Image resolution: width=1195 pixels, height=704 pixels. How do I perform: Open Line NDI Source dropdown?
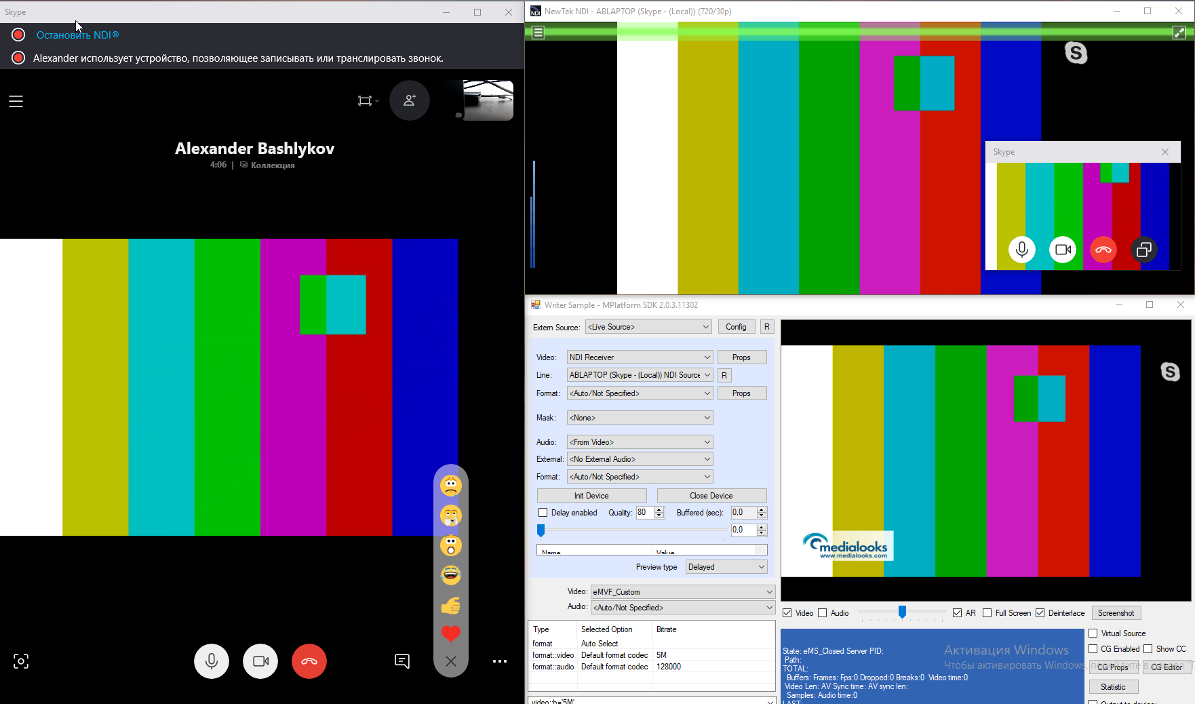coord(640,375)
